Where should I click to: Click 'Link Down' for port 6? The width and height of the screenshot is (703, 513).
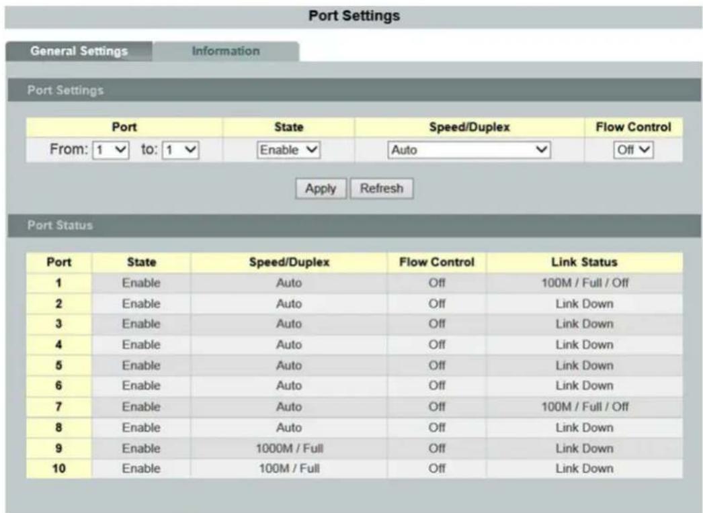pos(585,386)
